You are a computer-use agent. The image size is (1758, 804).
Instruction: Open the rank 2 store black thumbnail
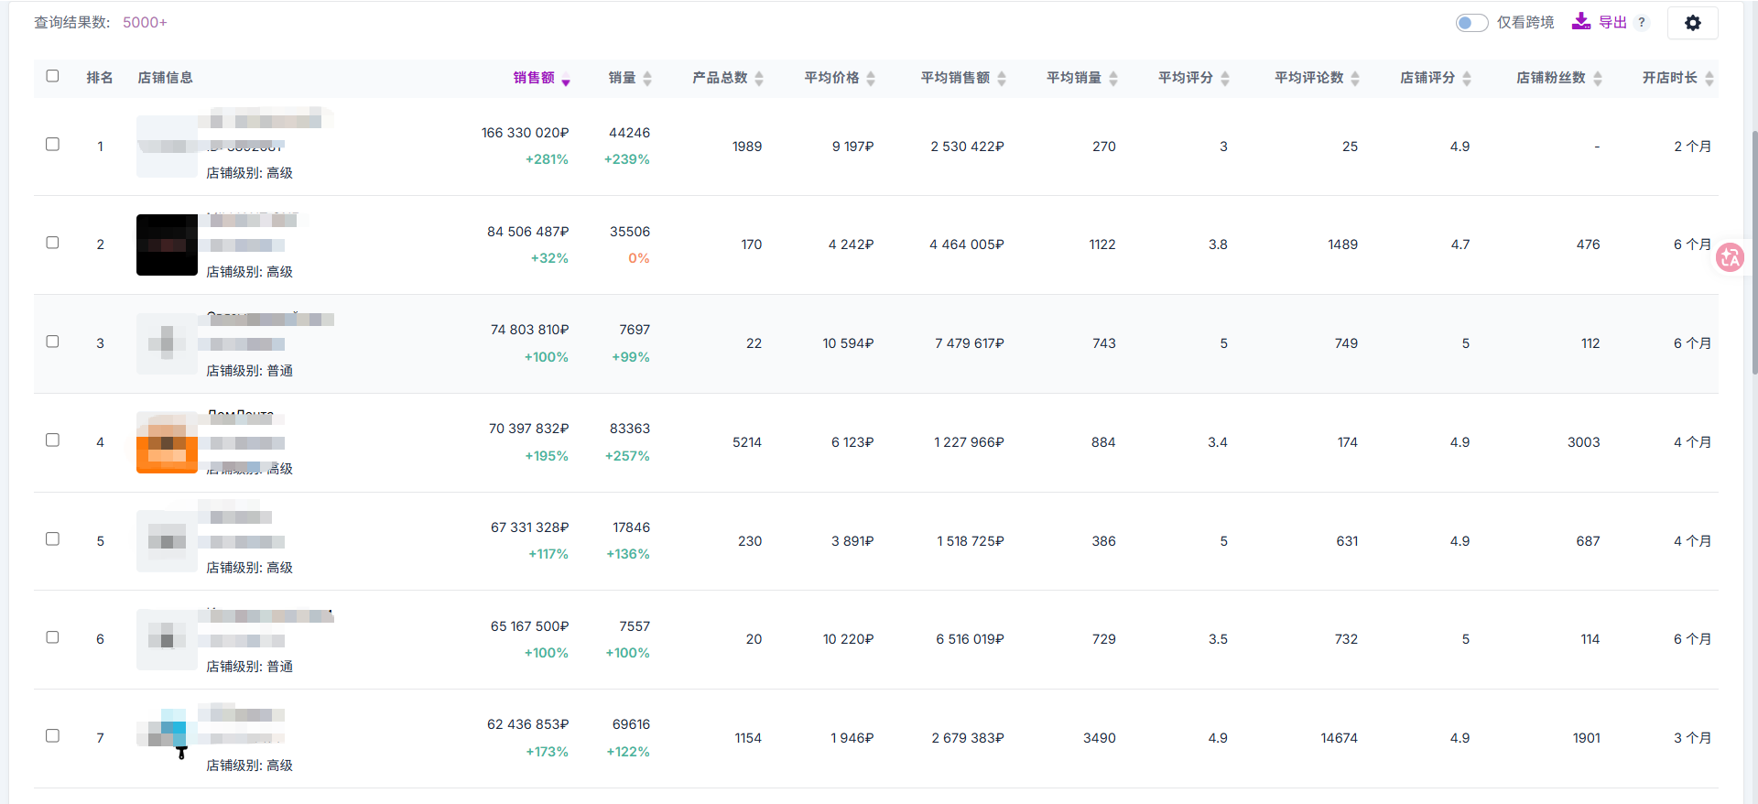(167, 244)
